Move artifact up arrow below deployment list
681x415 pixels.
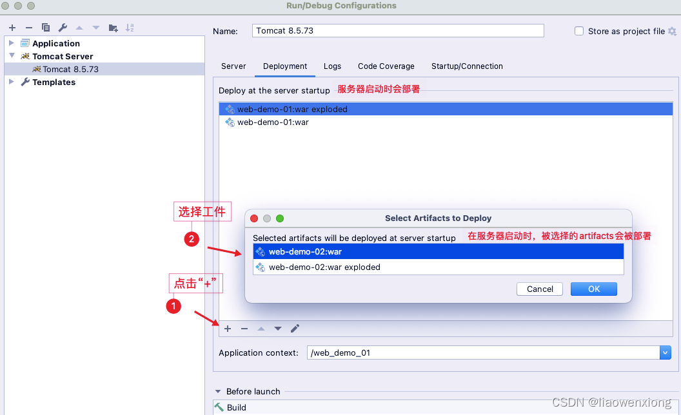(x=261, y=329)
